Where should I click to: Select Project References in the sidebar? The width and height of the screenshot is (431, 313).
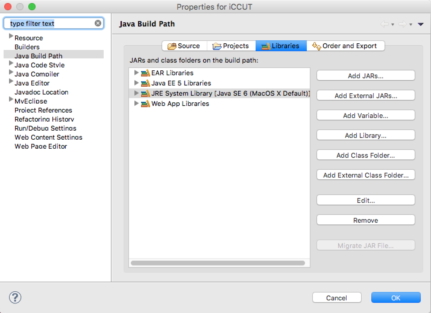click(x=43, y=110)
